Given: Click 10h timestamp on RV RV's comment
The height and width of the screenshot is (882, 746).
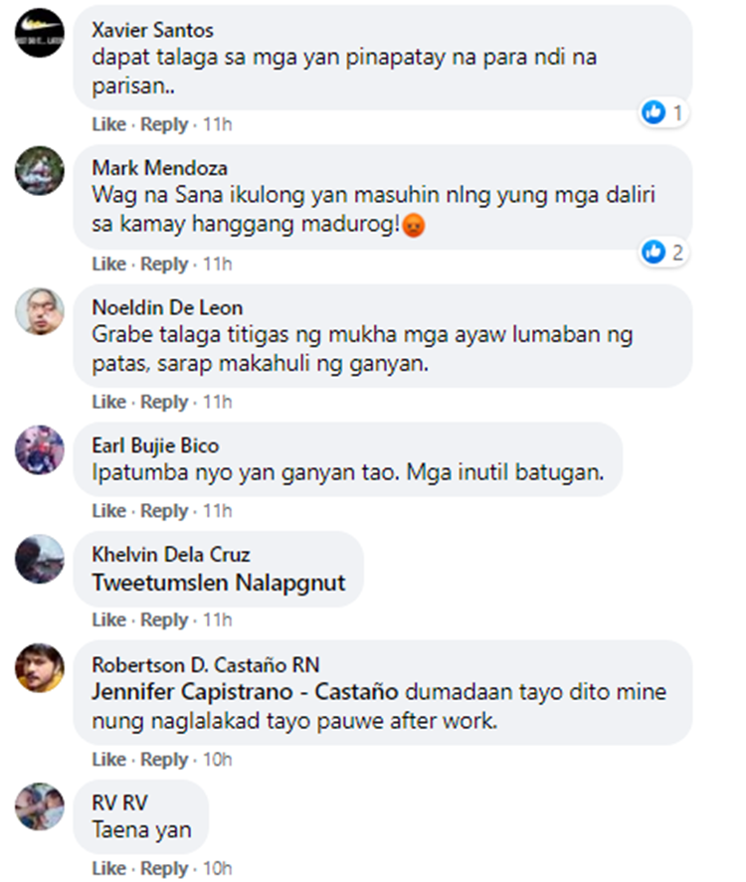Looking at the screenshot, I should tap(217, 868).
